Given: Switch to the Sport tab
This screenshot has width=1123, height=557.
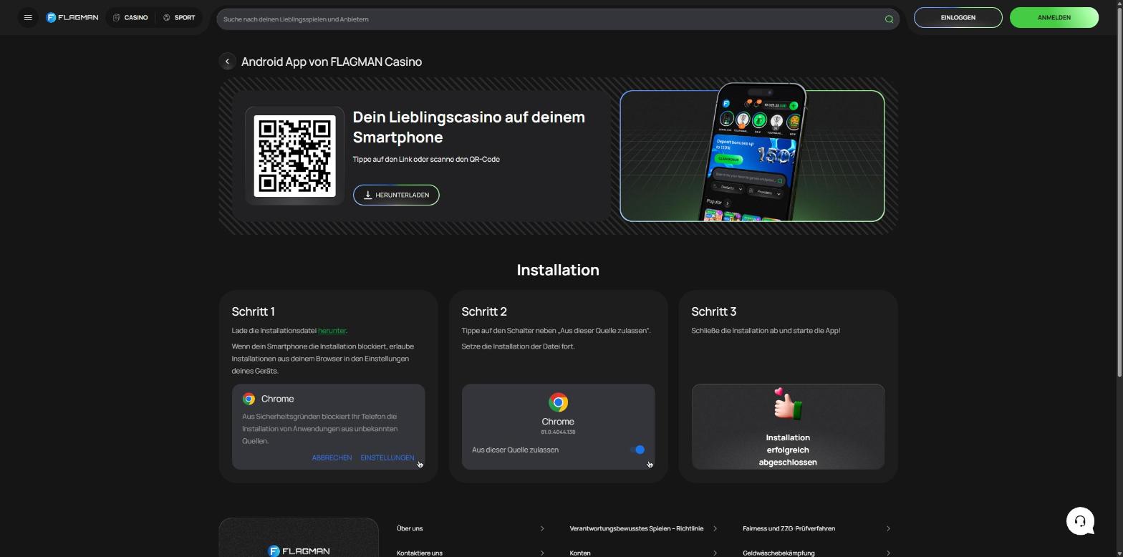Looking at the screenshot, I should 179,18.
